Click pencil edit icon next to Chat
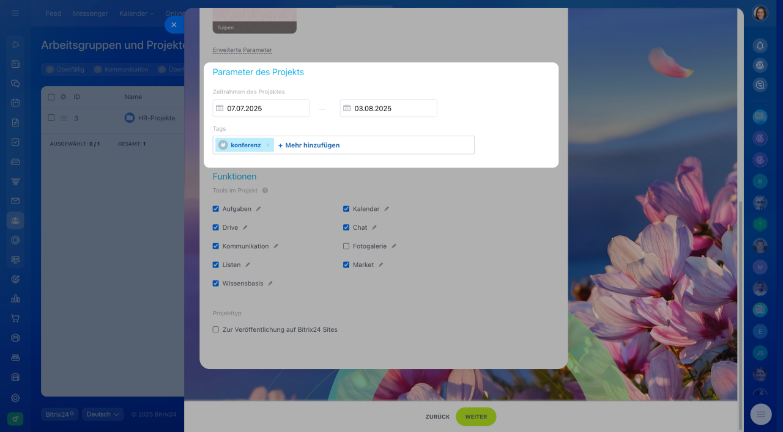The height and width of the screenshot is (432, 783). (x=374, y=227)
